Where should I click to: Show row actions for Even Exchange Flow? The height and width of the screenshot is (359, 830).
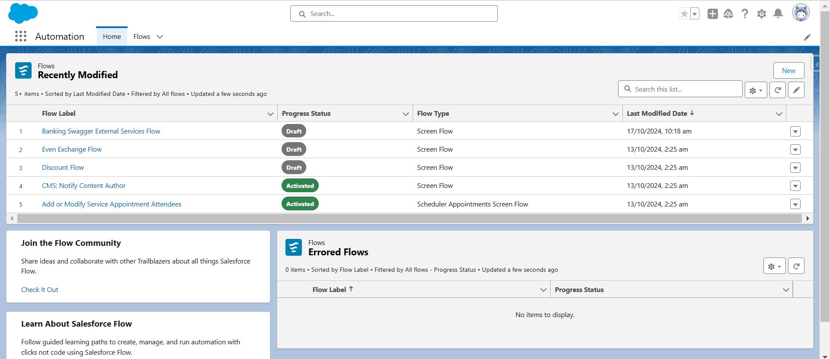[x=795, y=149]
